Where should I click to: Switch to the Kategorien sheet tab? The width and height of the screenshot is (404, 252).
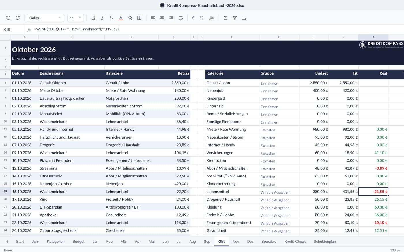[x=56, y=242]
